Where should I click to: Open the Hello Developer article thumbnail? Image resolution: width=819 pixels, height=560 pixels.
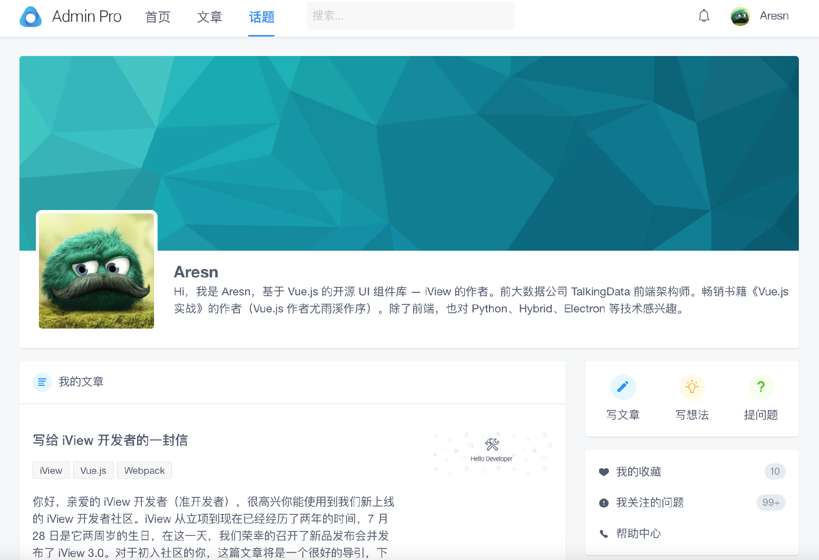point(492,454)
